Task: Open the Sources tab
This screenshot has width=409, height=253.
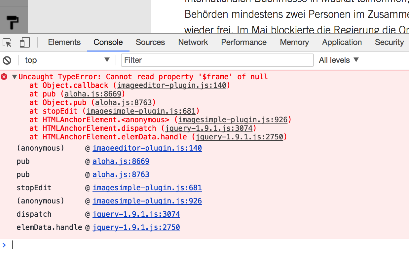Action: point(150,42)
